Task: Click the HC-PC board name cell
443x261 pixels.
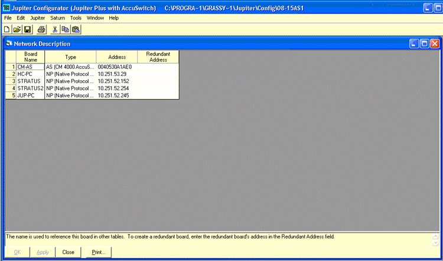Action: (31, 74)
